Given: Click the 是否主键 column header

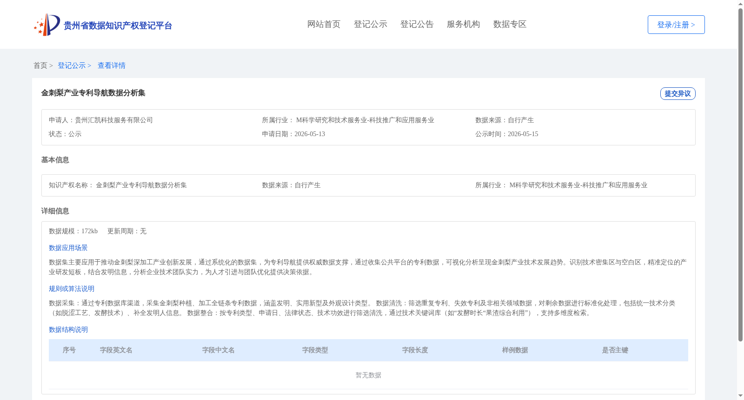Looking at the screenshot, I should pyautogui.click(x=615, y=350).
